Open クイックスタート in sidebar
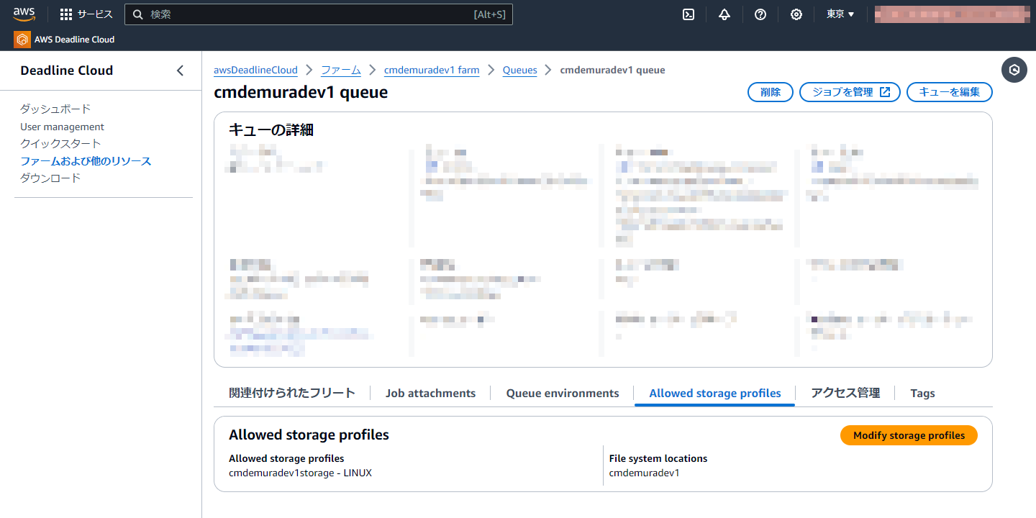The width and height of the screenshot is (1036, 518). 60,143
